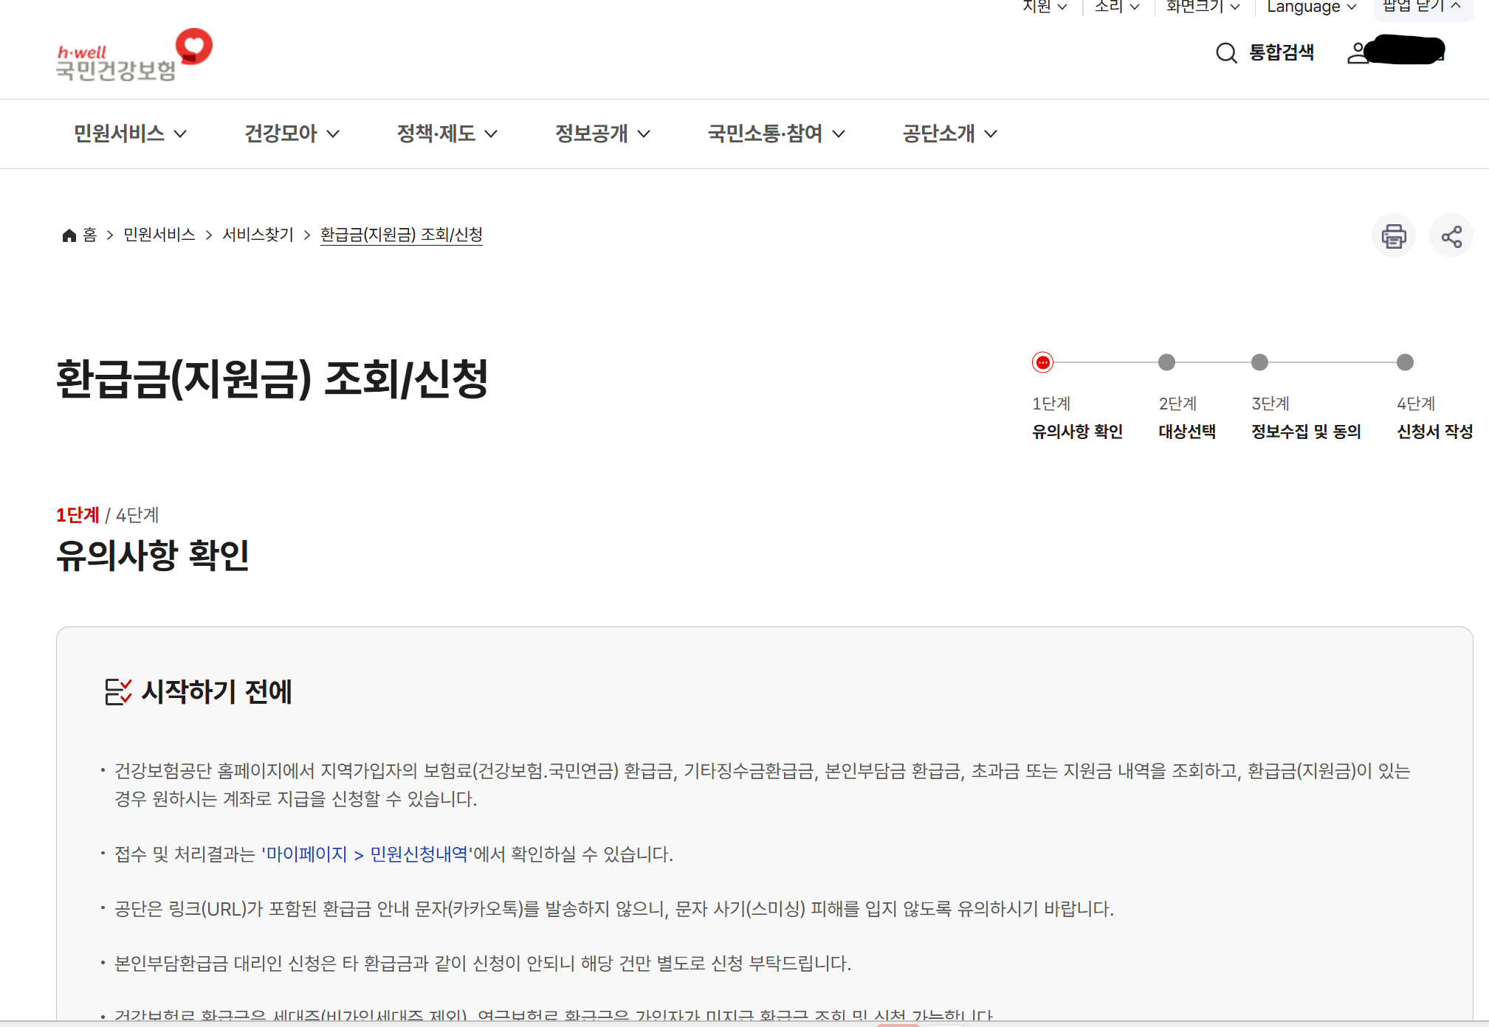Expand the 지원 dropdown in the utility bar
The width and height of the screenshot is (1489, 1027).
pyautogui.click(x=1044, y=7)
